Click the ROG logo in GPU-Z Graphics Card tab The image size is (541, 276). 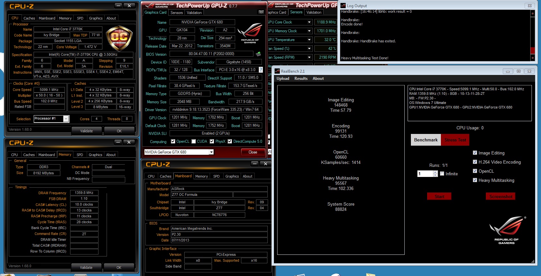coord(250,33)
